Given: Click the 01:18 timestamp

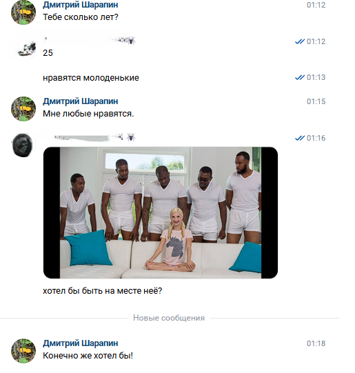Looking at the screenshot, I should [316, 343].
